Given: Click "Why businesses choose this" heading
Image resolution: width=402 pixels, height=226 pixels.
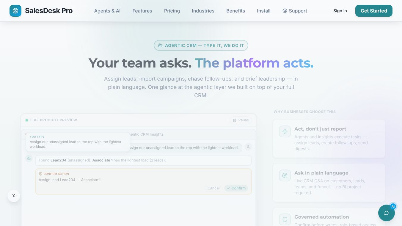Looking at the screenshot, I should pos(305,112).
